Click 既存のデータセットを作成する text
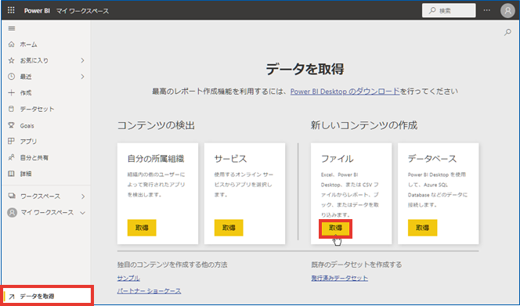This screenshot has height=306, width=520. click(356, 265)
